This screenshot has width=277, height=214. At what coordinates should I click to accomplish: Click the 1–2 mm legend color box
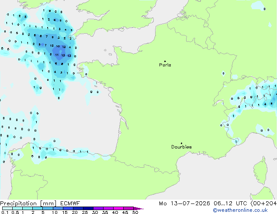pos(28,208)
